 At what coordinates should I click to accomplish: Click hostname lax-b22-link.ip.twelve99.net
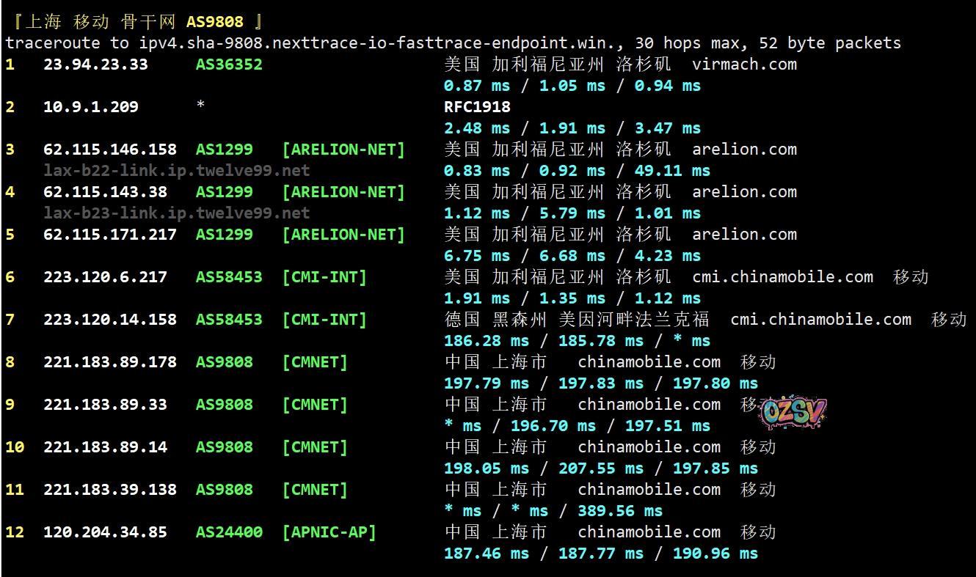(176, 171)
